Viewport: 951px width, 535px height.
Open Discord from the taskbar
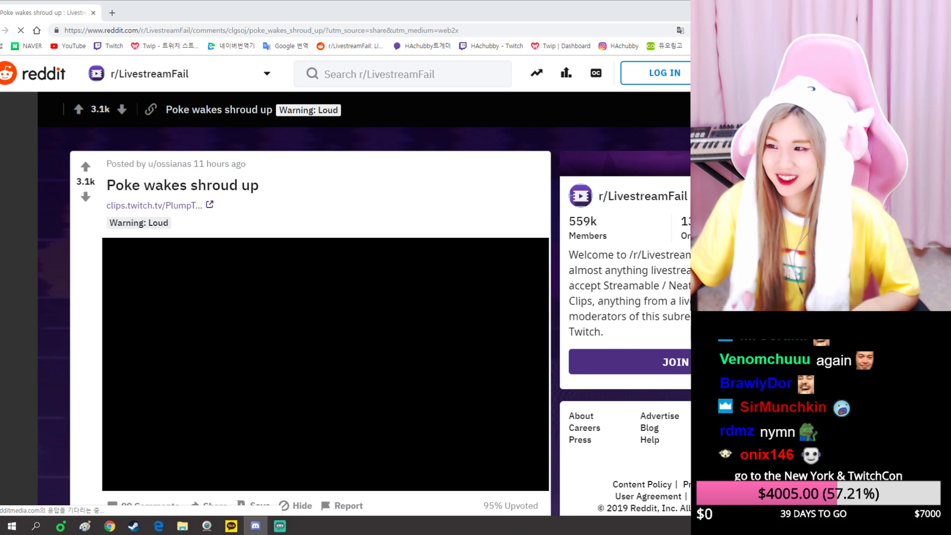[256, 526]
